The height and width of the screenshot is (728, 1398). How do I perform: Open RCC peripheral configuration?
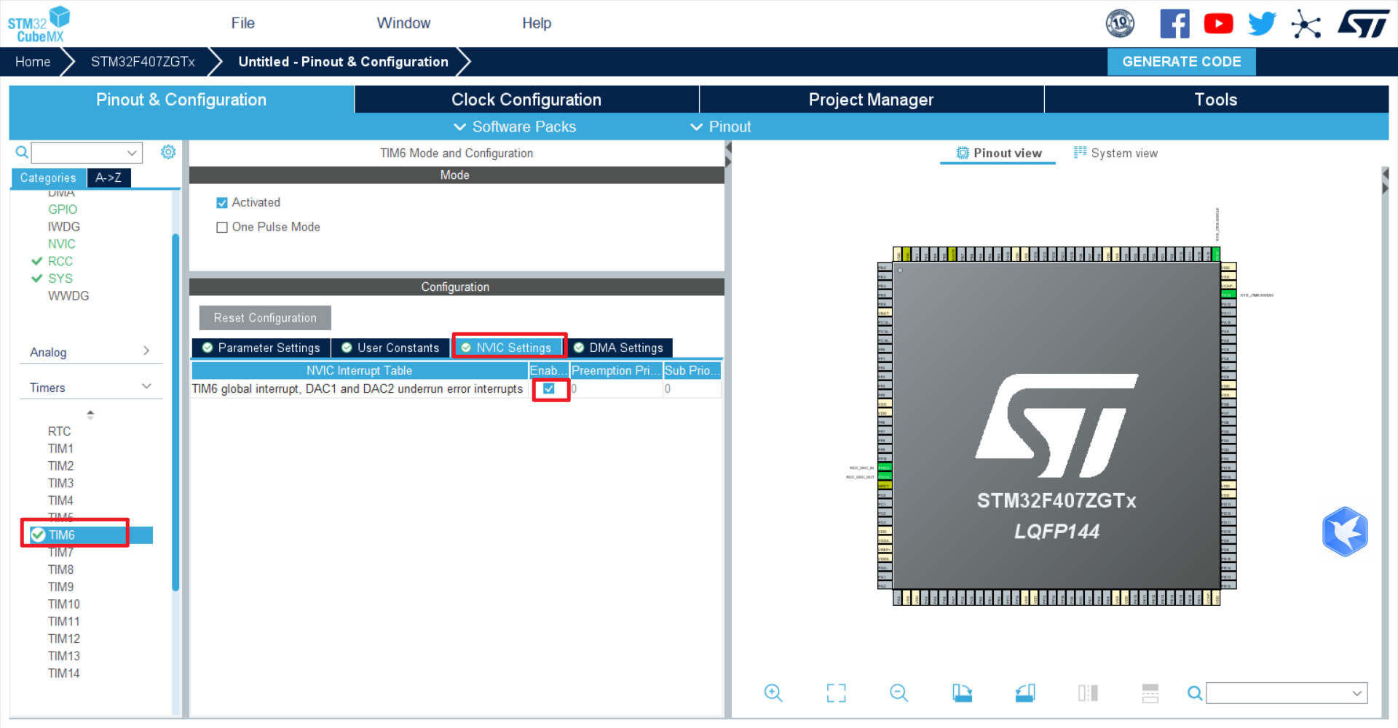tap(60, 262)
